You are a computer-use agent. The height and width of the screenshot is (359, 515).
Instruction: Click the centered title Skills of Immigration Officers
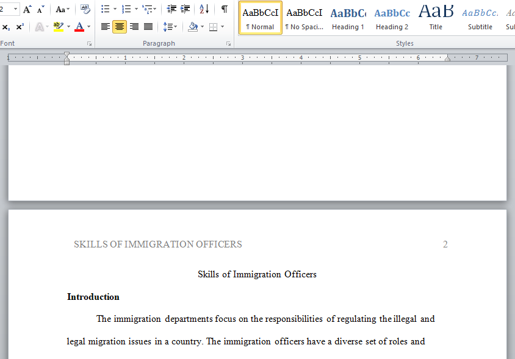coord(257,274)
